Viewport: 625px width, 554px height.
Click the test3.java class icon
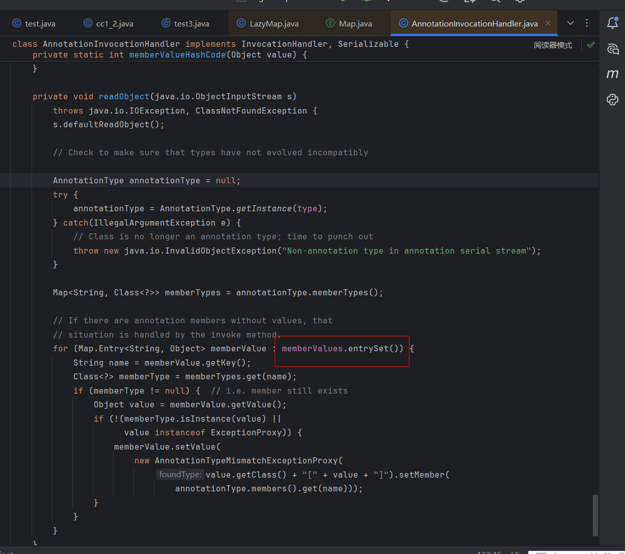[165, 23]
